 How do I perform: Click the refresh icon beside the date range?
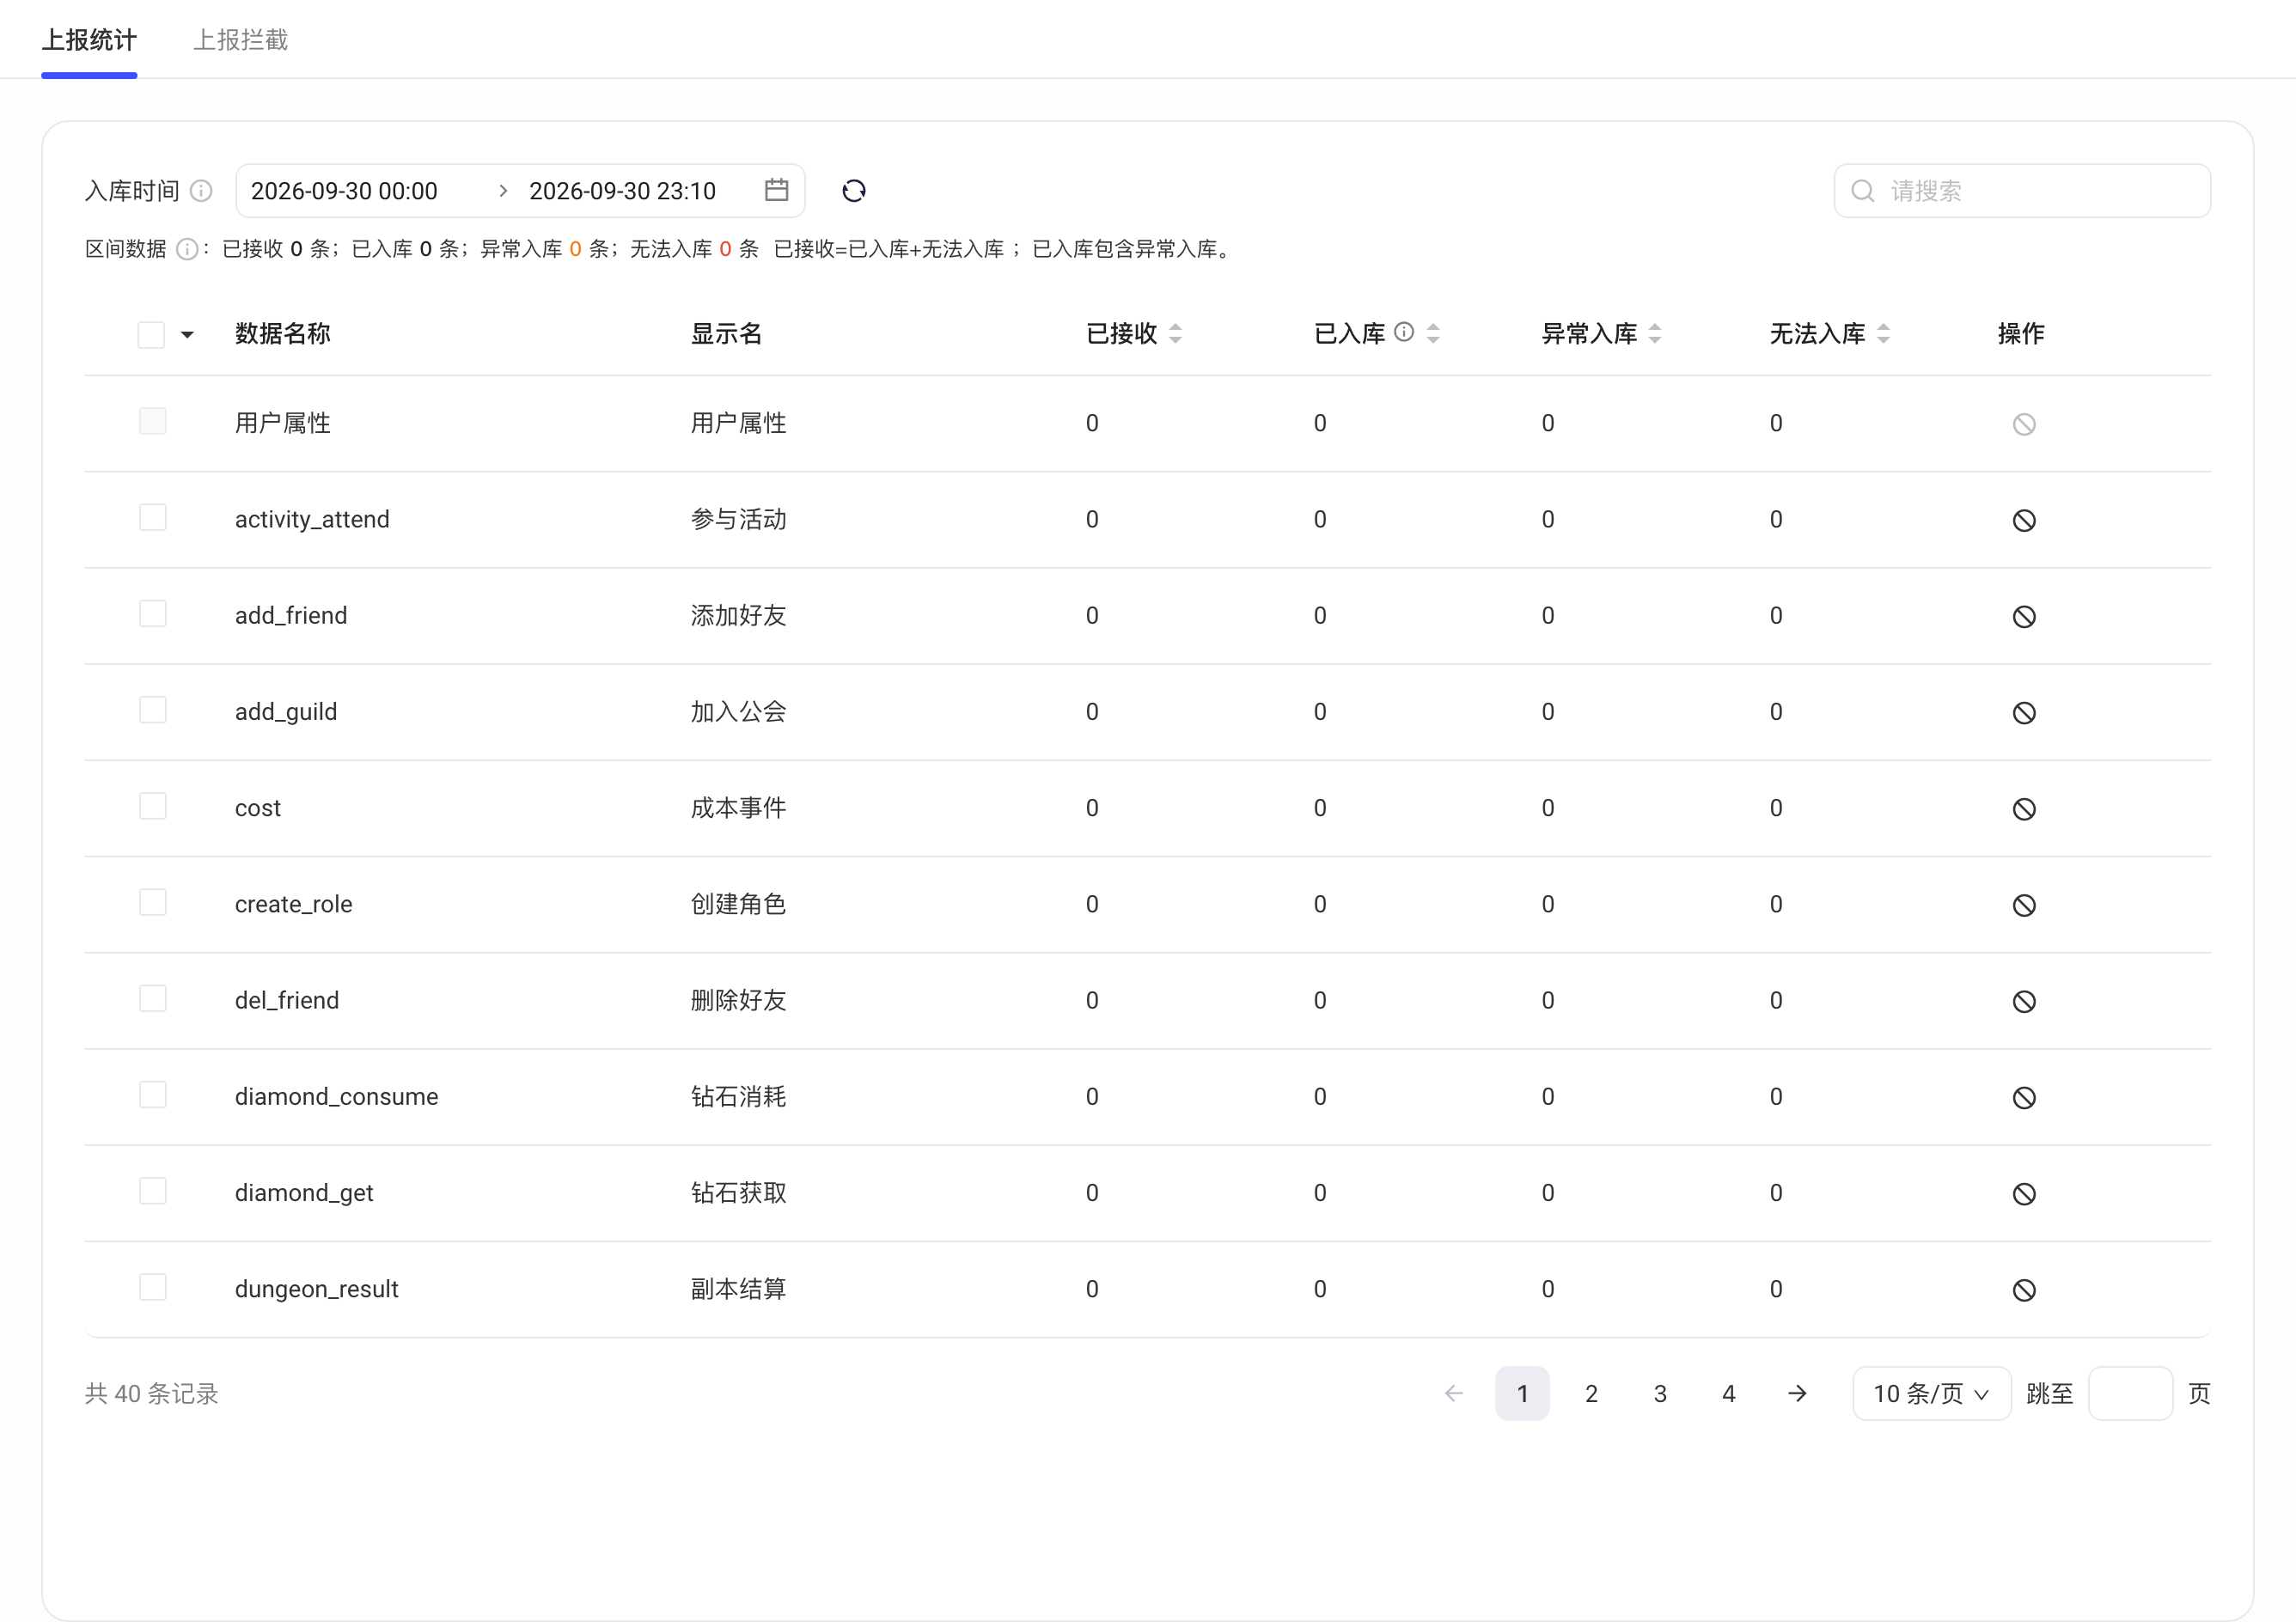coord(853,191)
